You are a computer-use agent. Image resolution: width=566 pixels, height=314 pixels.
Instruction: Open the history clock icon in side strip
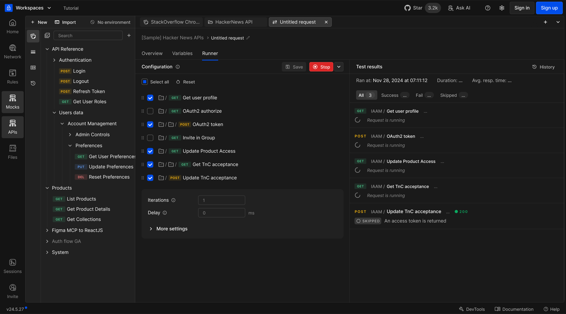[x=33, y=83]
